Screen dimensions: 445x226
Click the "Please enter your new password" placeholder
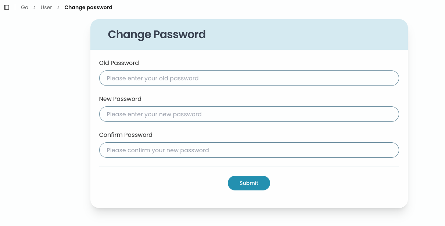coord(154,114)
